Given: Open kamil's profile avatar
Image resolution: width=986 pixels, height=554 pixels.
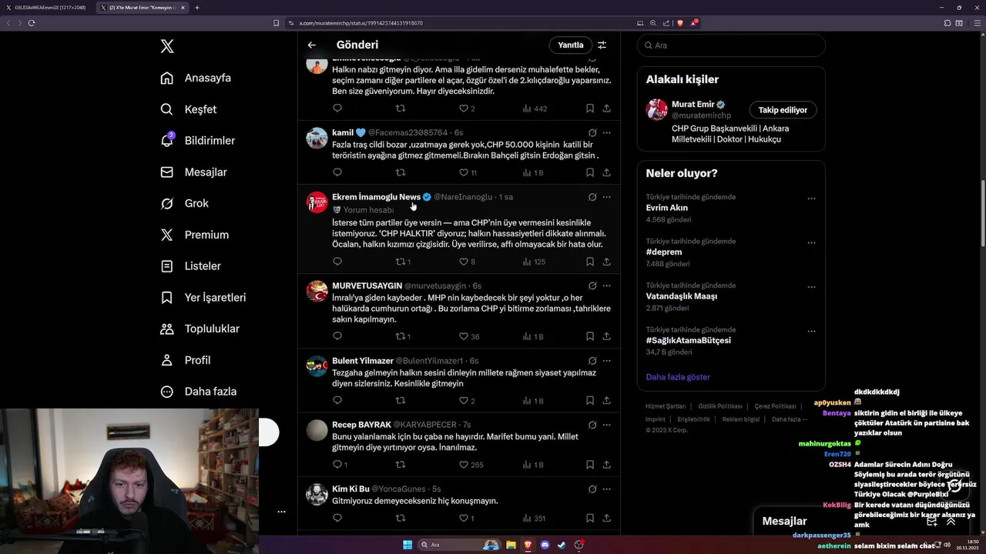Looking at the screenshot, I should pyautogui.click(x=317, y=138).
